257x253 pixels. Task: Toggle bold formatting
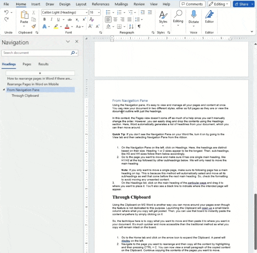pos(44,19)
